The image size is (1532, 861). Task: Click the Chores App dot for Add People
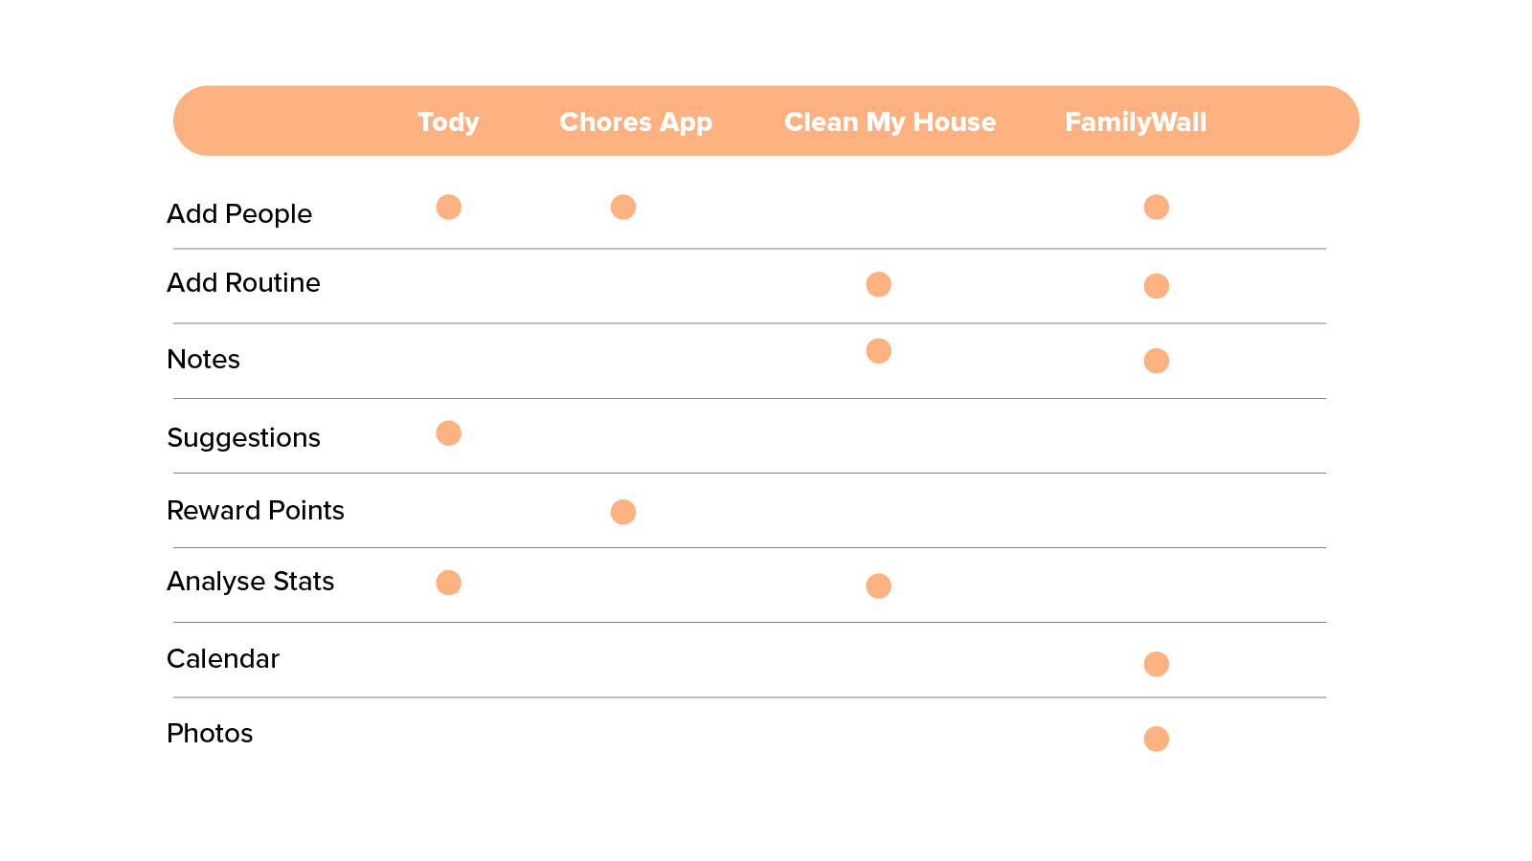[623, 207]
